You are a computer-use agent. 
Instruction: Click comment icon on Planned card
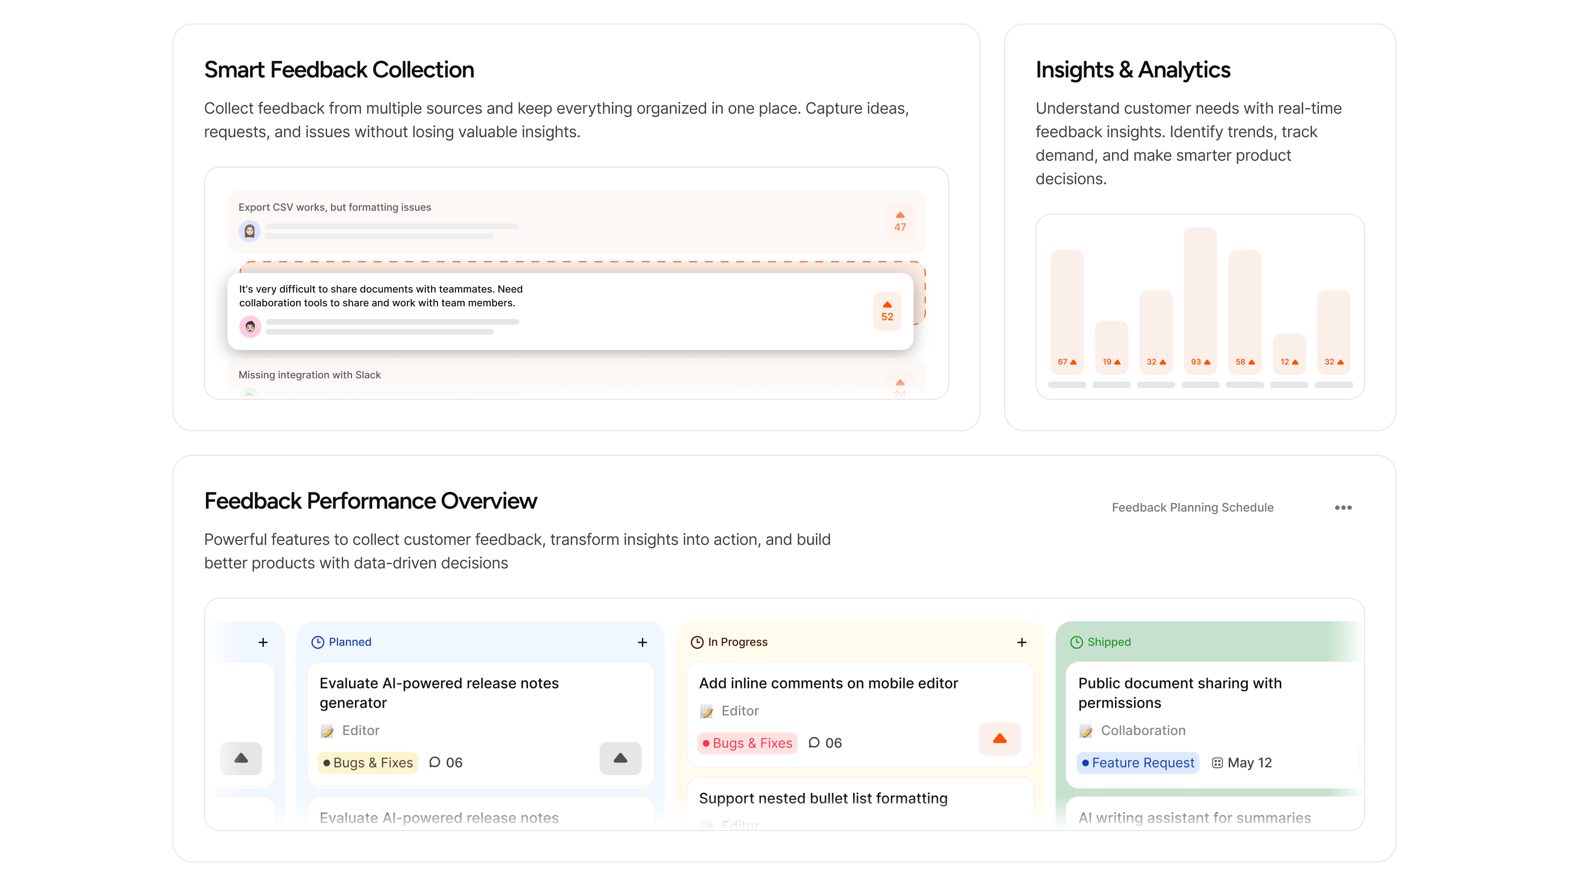point(434,762)
